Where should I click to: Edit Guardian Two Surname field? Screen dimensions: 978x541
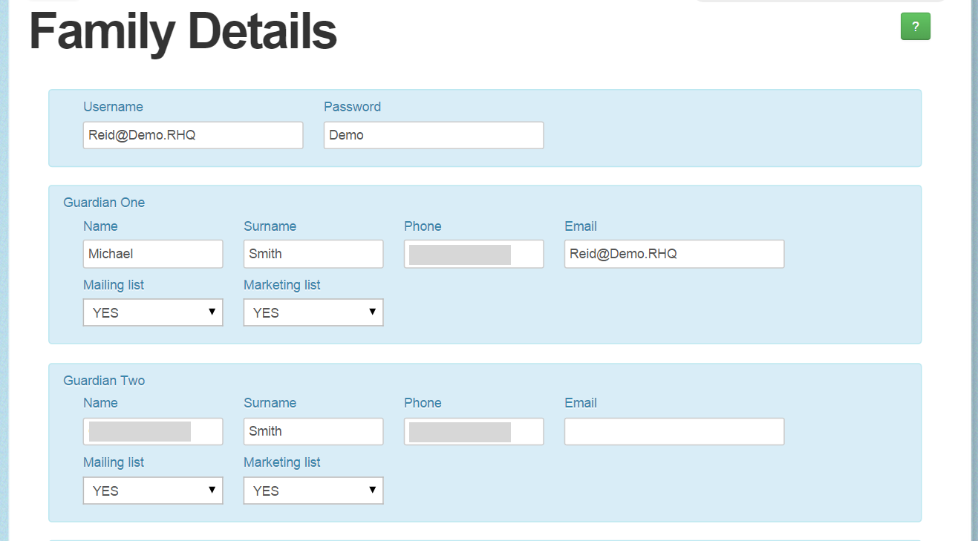(313, 431)
